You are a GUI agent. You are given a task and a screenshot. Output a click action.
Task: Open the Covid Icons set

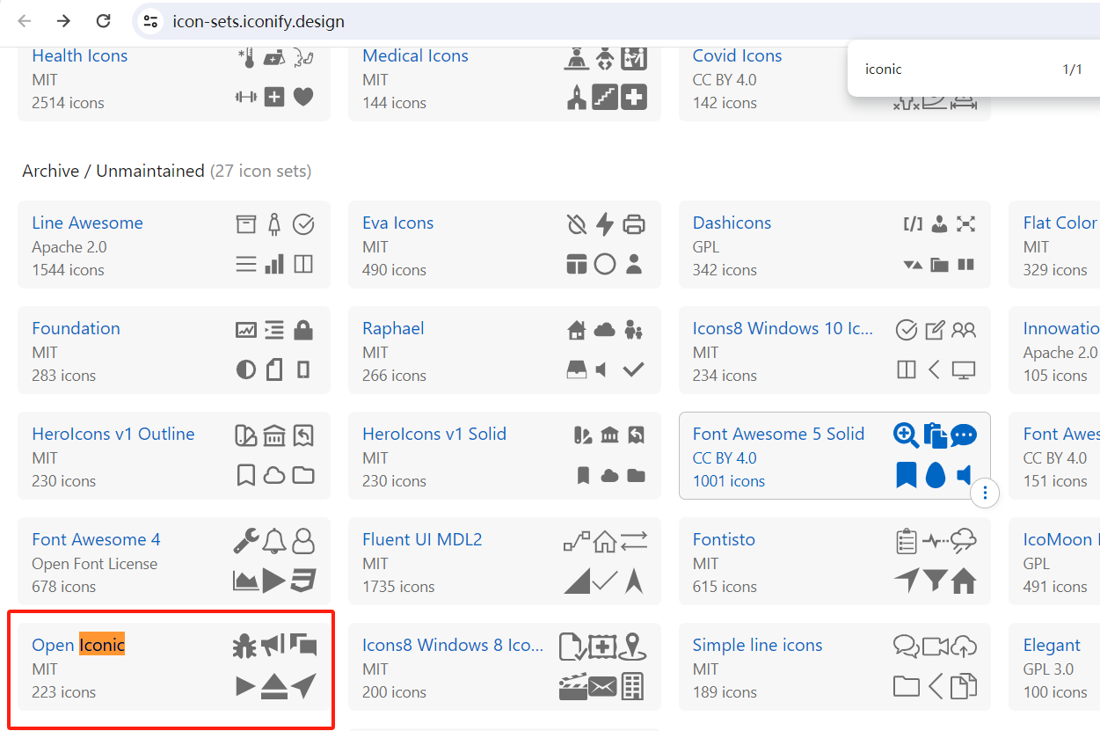[x=737, y=55]
